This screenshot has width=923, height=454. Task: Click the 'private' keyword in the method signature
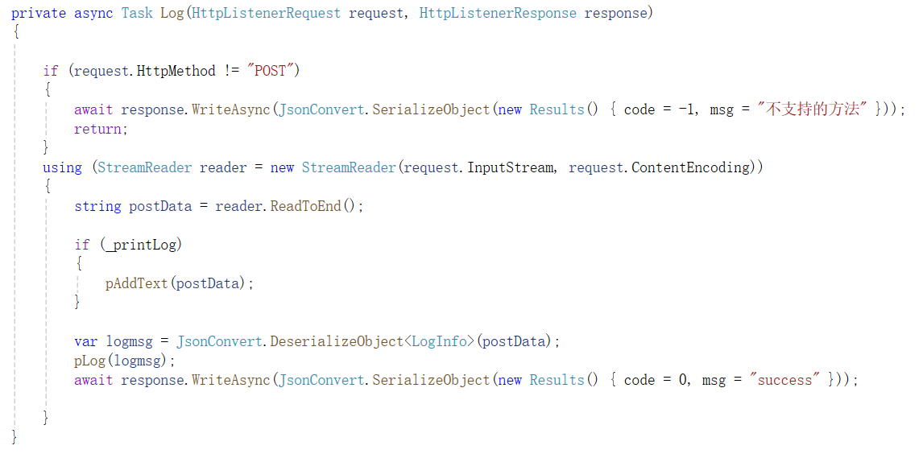click(x=39, y=13)
